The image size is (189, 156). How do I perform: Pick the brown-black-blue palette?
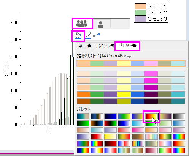click(x=97, y=123)
